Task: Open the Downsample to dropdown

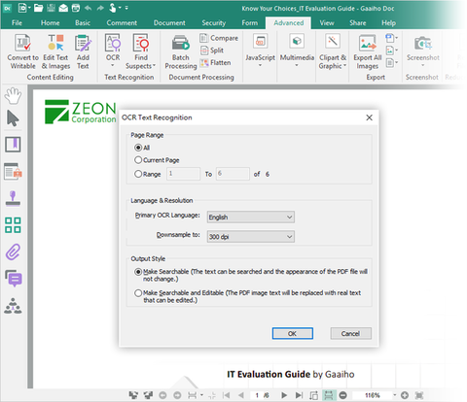Action: coord(251,237)
